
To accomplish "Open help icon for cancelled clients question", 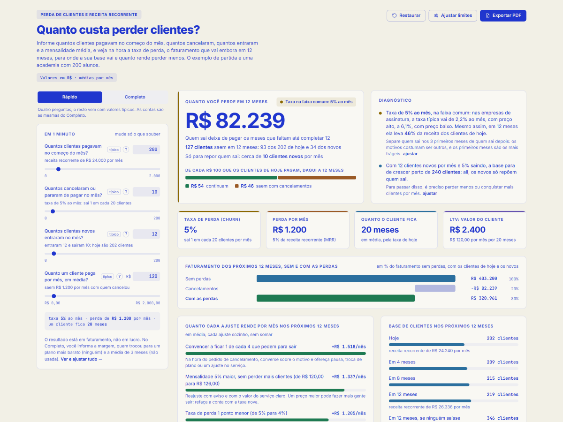I will click(126, 192).
